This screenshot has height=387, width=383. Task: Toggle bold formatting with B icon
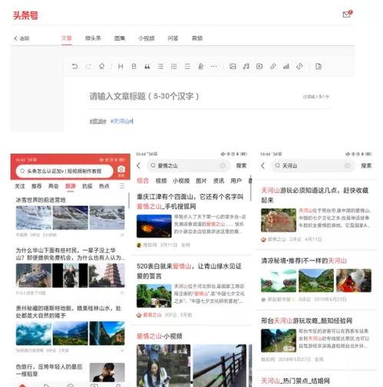tap(134, 67)
